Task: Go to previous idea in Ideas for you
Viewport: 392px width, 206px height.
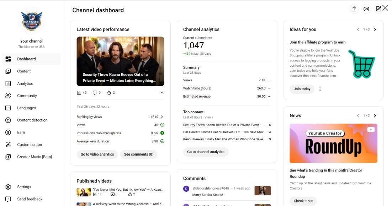Action: point(358,29)
